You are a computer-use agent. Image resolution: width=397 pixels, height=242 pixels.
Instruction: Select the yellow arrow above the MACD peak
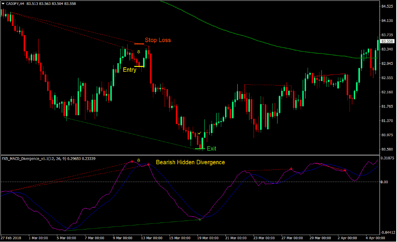click(x=139, y=161)
